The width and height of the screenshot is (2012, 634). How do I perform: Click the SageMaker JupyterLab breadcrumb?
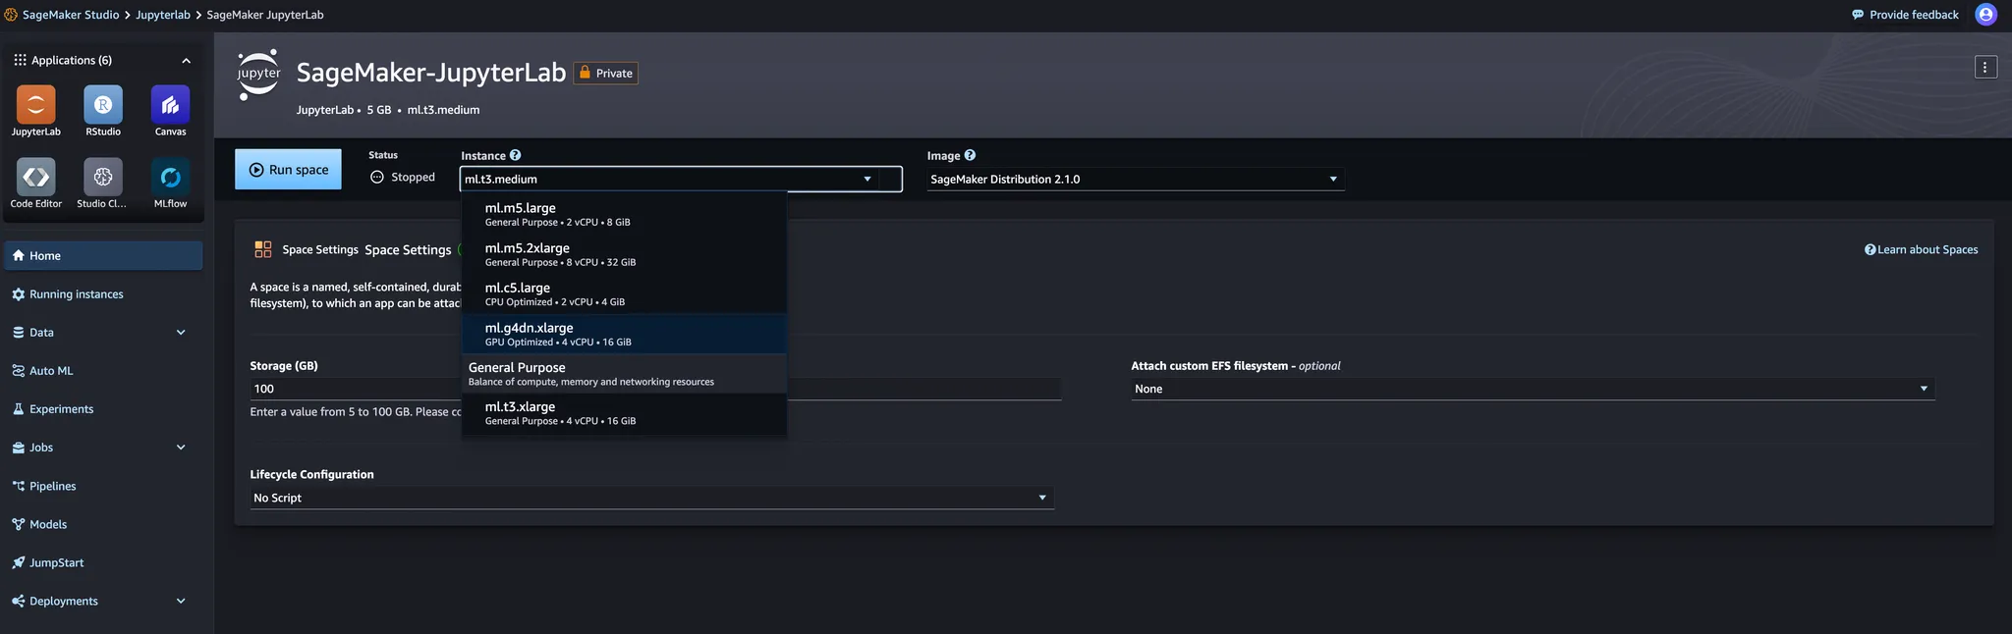265,15
